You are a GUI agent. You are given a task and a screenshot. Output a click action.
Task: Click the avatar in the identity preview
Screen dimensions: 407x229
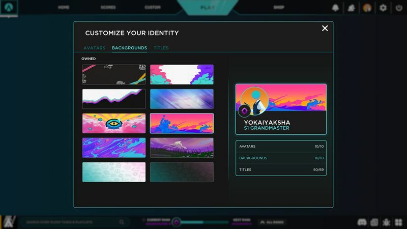click(254, 101)
